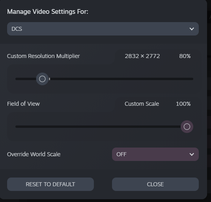211x202 pixels.
Task: Click the 80% resolution multiplier value
Action: point(185,56)
